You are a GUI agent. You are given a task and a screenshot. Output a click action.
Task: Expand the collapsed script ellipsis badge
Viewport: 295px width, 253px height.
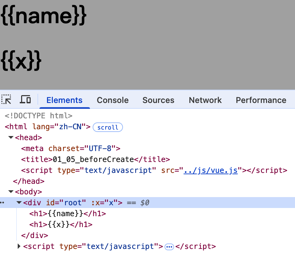169,247
